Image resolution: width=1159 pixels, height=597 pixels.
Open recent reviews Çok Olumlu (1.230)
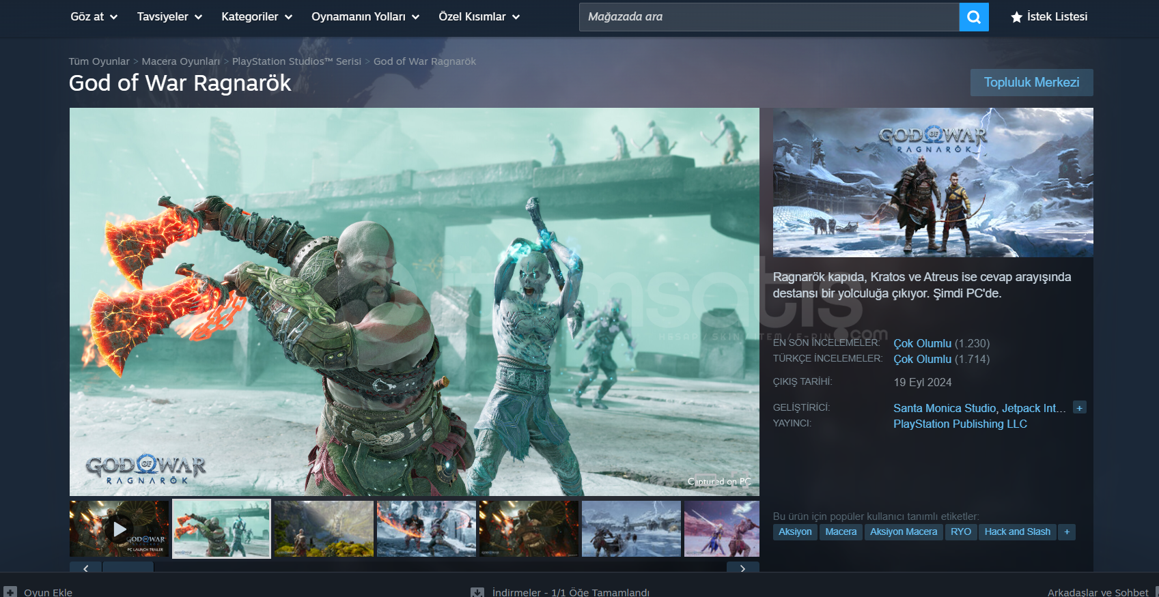pos(941,344)
